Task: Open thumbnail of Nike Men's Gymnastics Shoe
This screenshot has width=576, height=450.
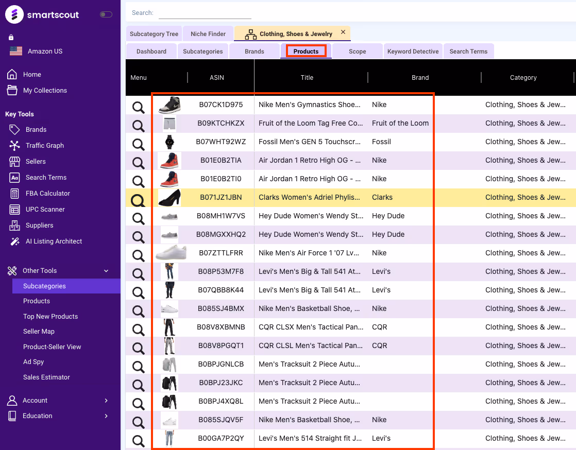Action: [170, 105]
